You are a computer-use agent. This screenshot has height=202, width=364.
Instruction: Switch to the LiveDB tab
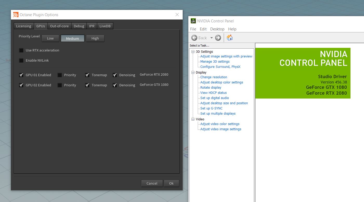pyautogui.click(x=105, y=26)
